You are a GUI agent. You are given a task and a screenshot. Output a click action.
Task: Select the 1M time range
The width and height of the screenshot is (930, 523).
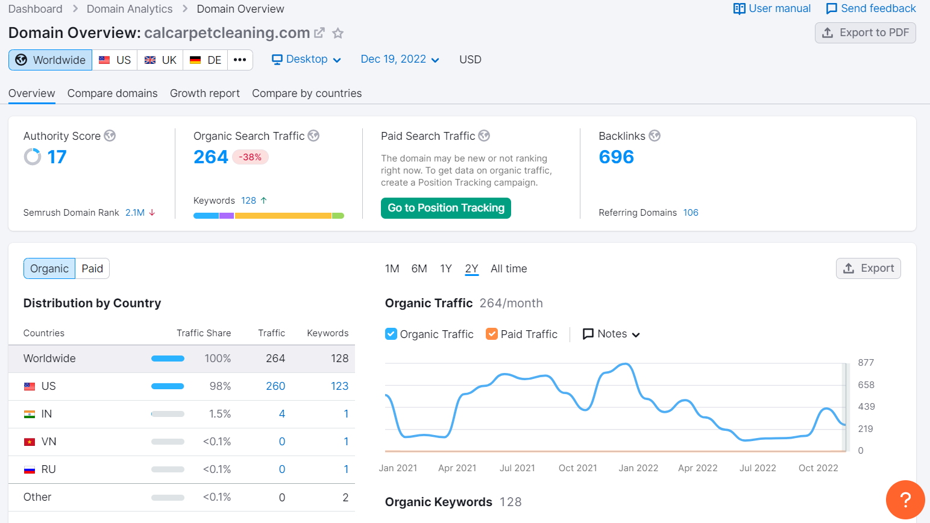pos(392,269)
